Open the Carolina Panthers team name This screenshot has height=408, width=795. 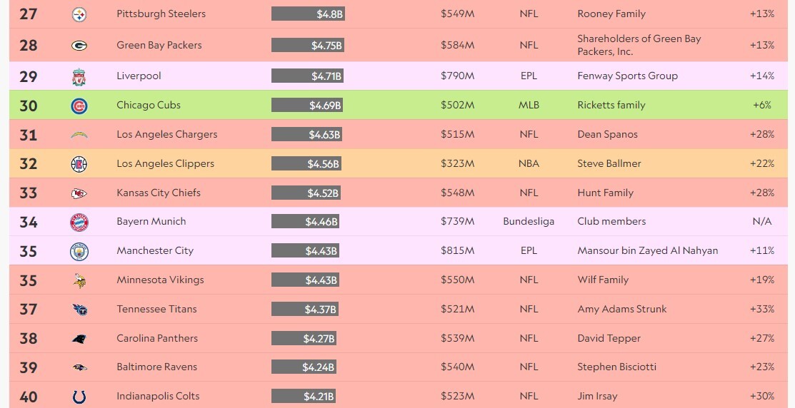click(157, 338)
